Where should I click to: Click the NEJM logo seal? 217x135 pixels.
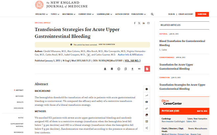39,5
